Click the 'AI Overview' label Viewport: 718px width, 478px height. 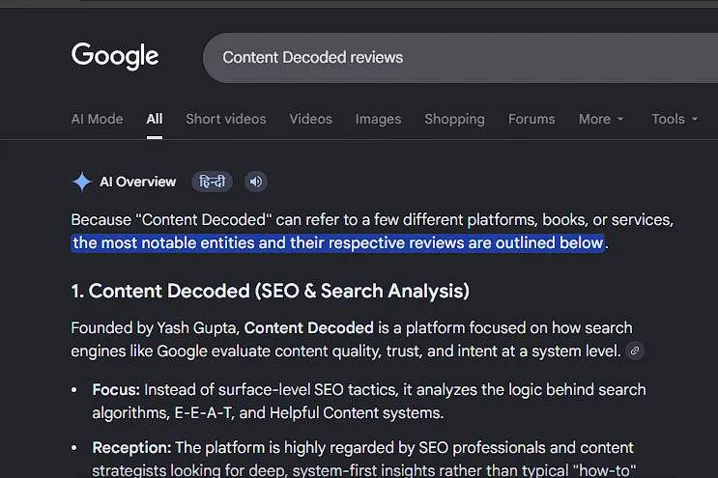138,182
